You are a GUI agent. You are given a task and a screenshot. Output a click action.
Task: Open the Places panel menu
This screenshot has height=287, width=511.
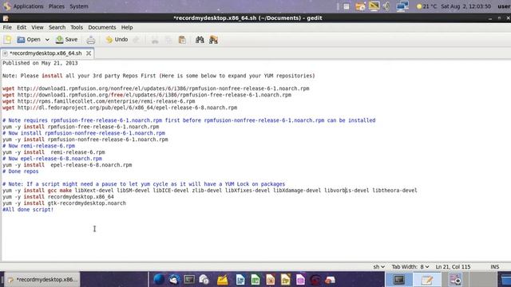pyautogui.click(x=57, y=6)
